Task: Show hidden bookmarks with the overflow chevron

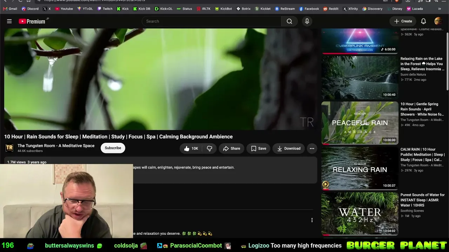Action: click(x=440, y=9)
